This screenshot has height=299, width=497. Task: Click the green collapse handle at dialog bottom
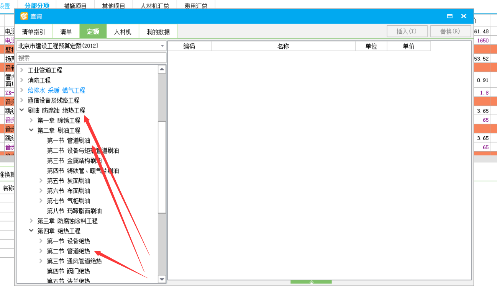pyautogui.click(x=311, y=282)
